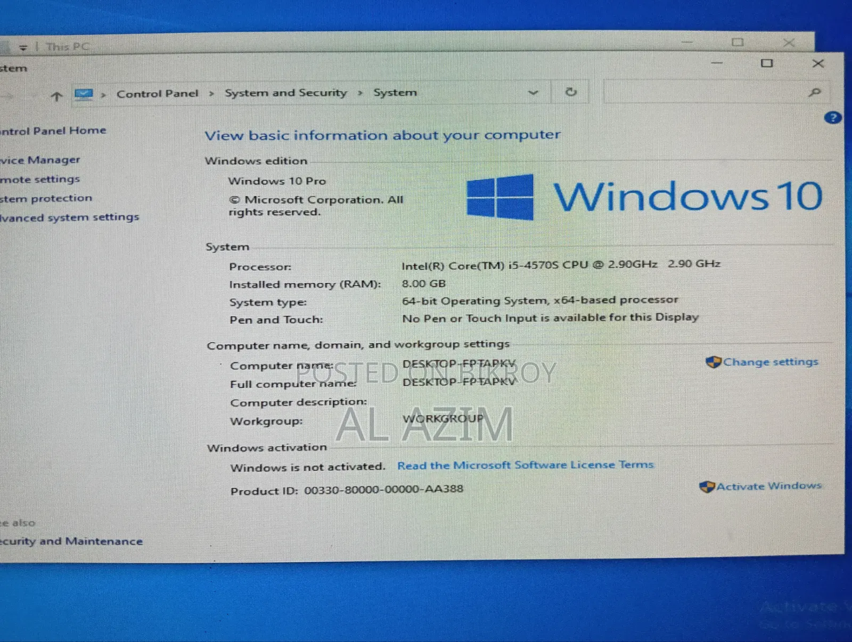Click Activate Windows link
Image resolution: width=852 pixels, height=642 pixels.
click(x=768, y=486)
